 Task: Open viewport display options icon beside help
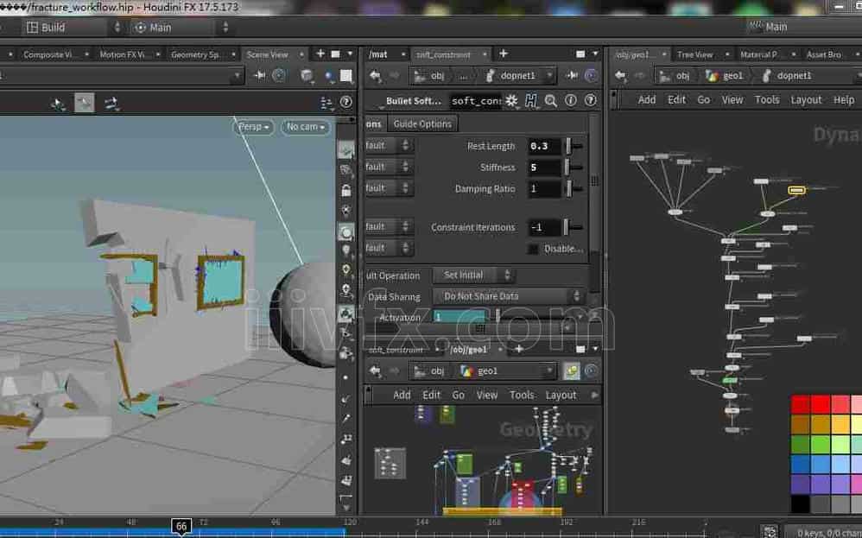click(x=327, y=103)
